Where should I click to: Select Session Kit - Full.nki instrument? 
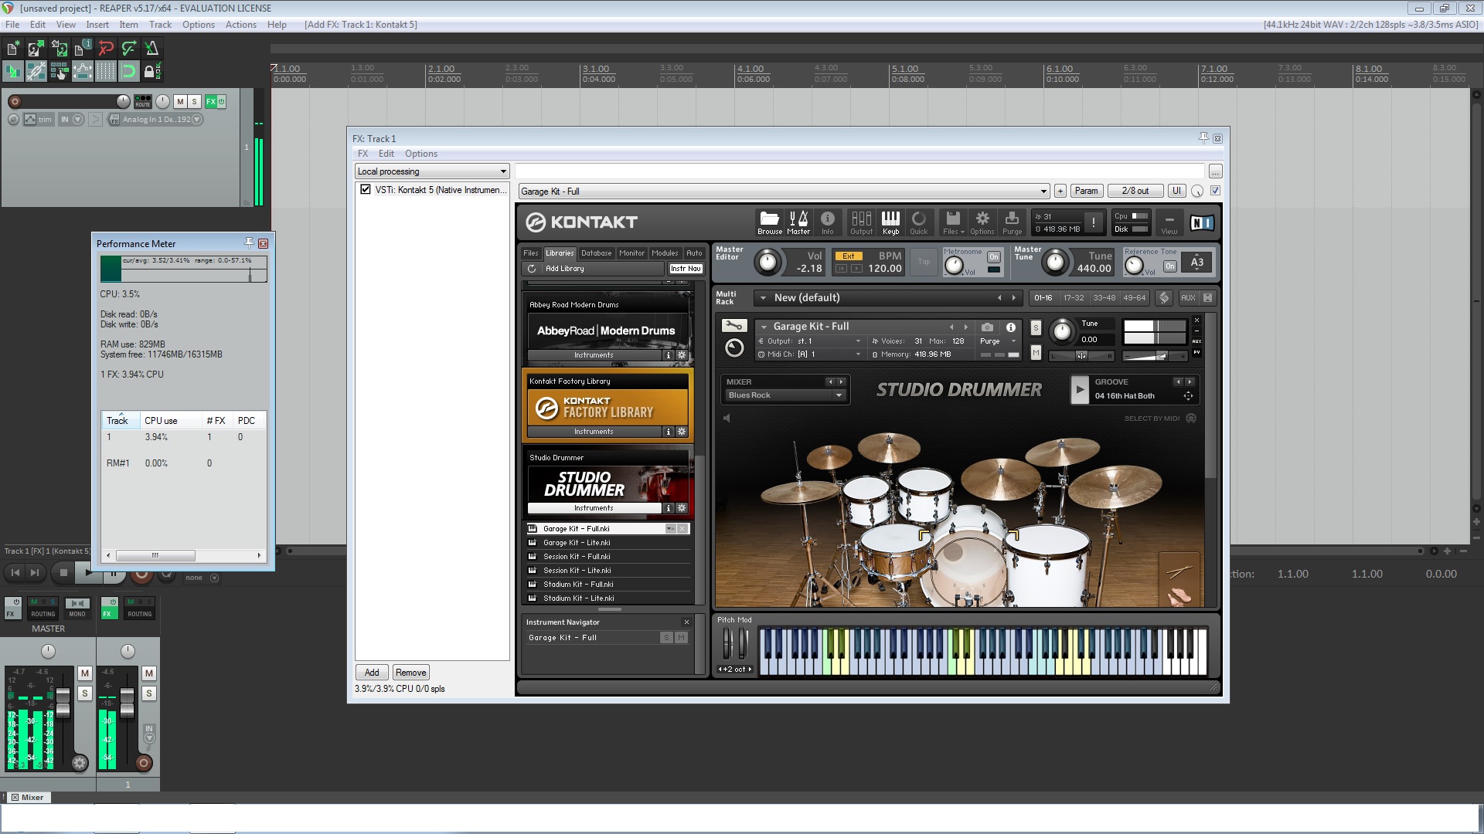pos(577,557)
